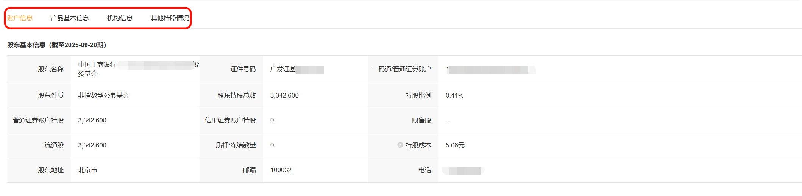The image size is (802, 196).
Task: Click the 中国工商银行 shareholder name value
Action: (x=97, y=65)
